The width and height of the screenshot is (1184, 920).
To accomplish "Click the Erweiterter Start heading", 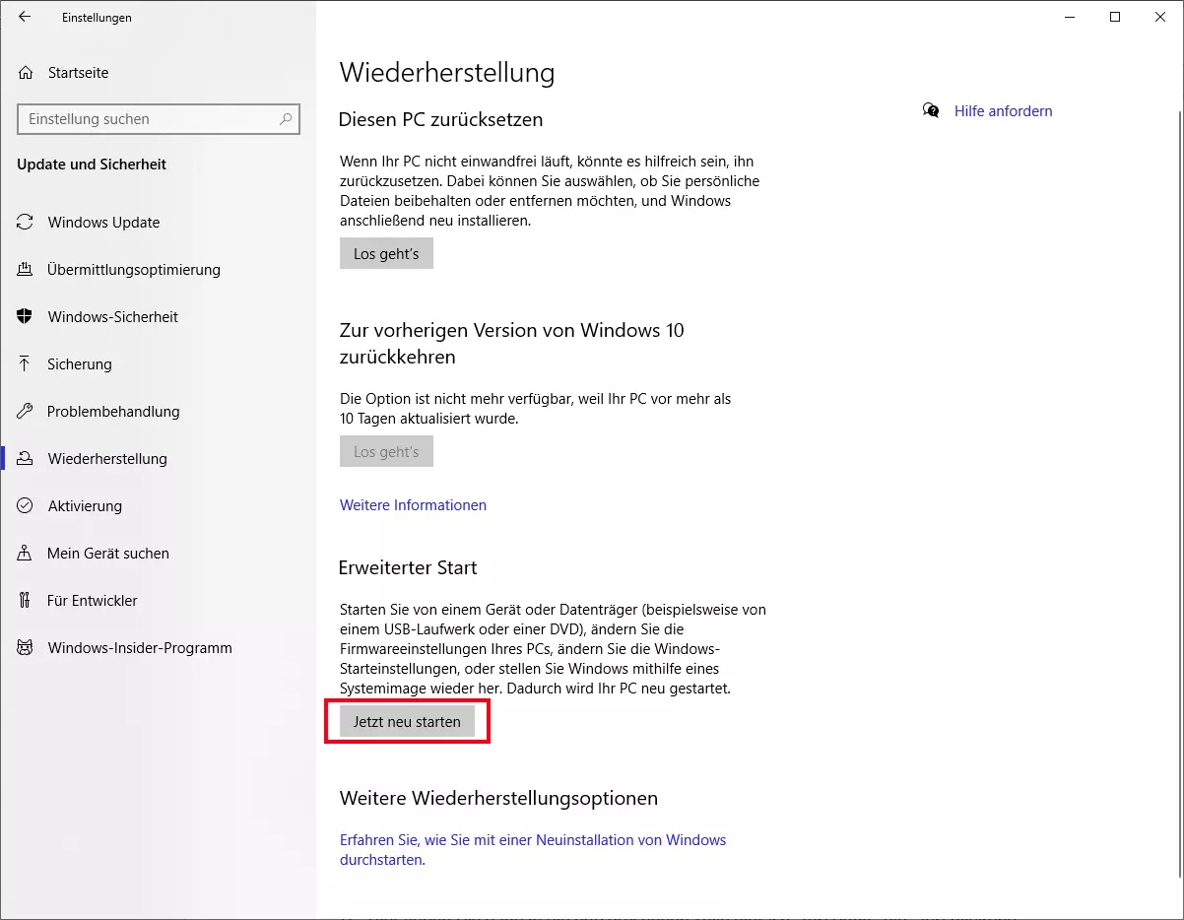I will click(408, 568).
